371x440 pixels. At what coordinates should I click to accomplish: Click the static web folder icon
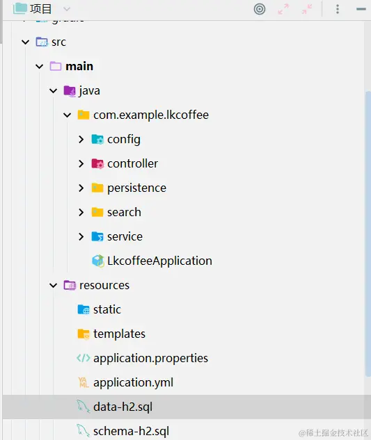click(x=84, y=309)
